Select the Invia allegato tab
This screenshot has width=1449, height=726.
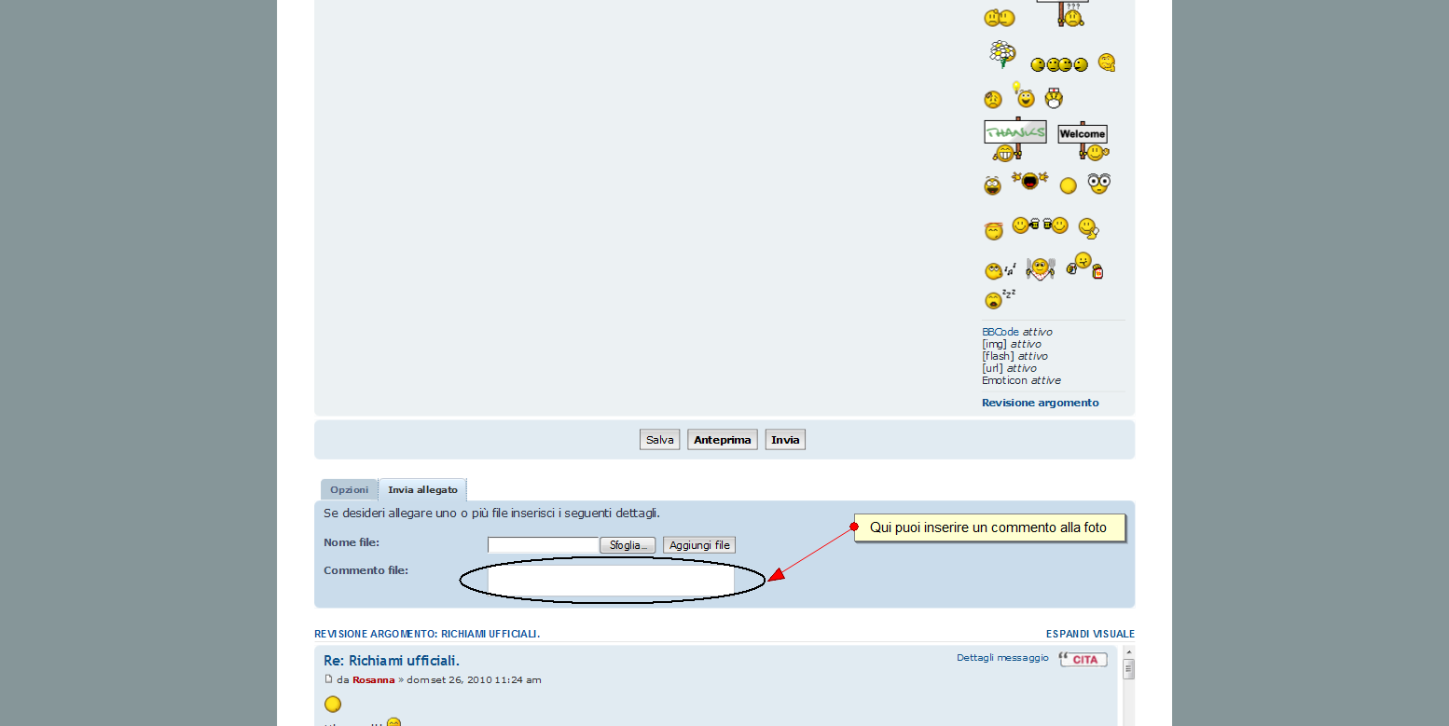click(x=422, y=490)
